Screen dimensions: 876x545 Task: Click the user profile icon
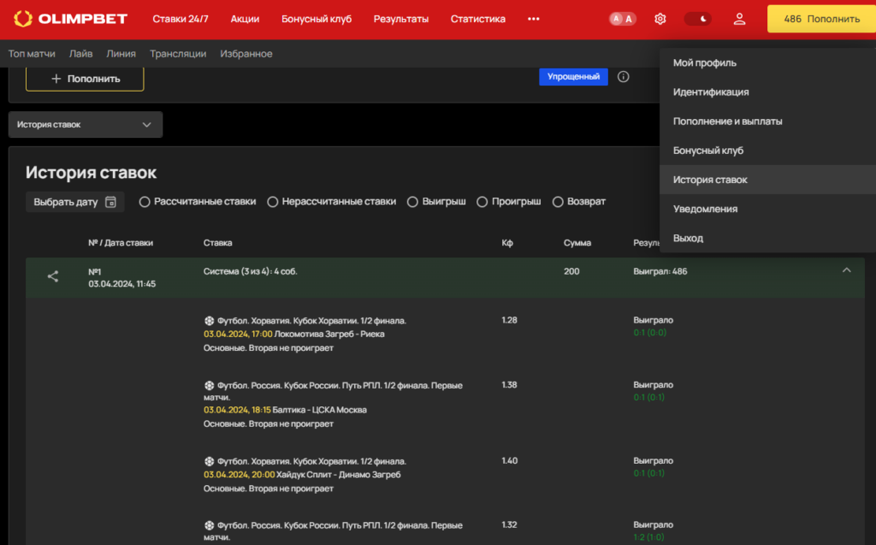[x=739, y=19]
